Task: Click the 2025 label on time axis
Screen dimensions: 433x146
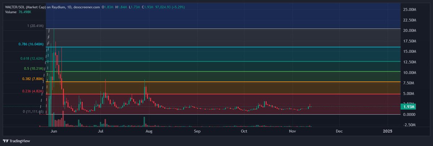Action: [x=388, y=132]
